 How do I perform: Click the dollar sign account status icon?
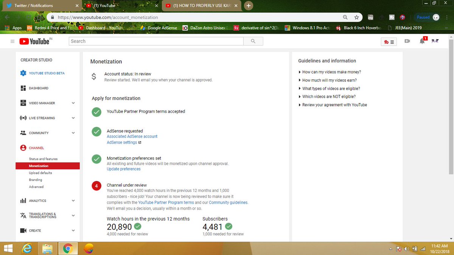click(x=94, y=77)
